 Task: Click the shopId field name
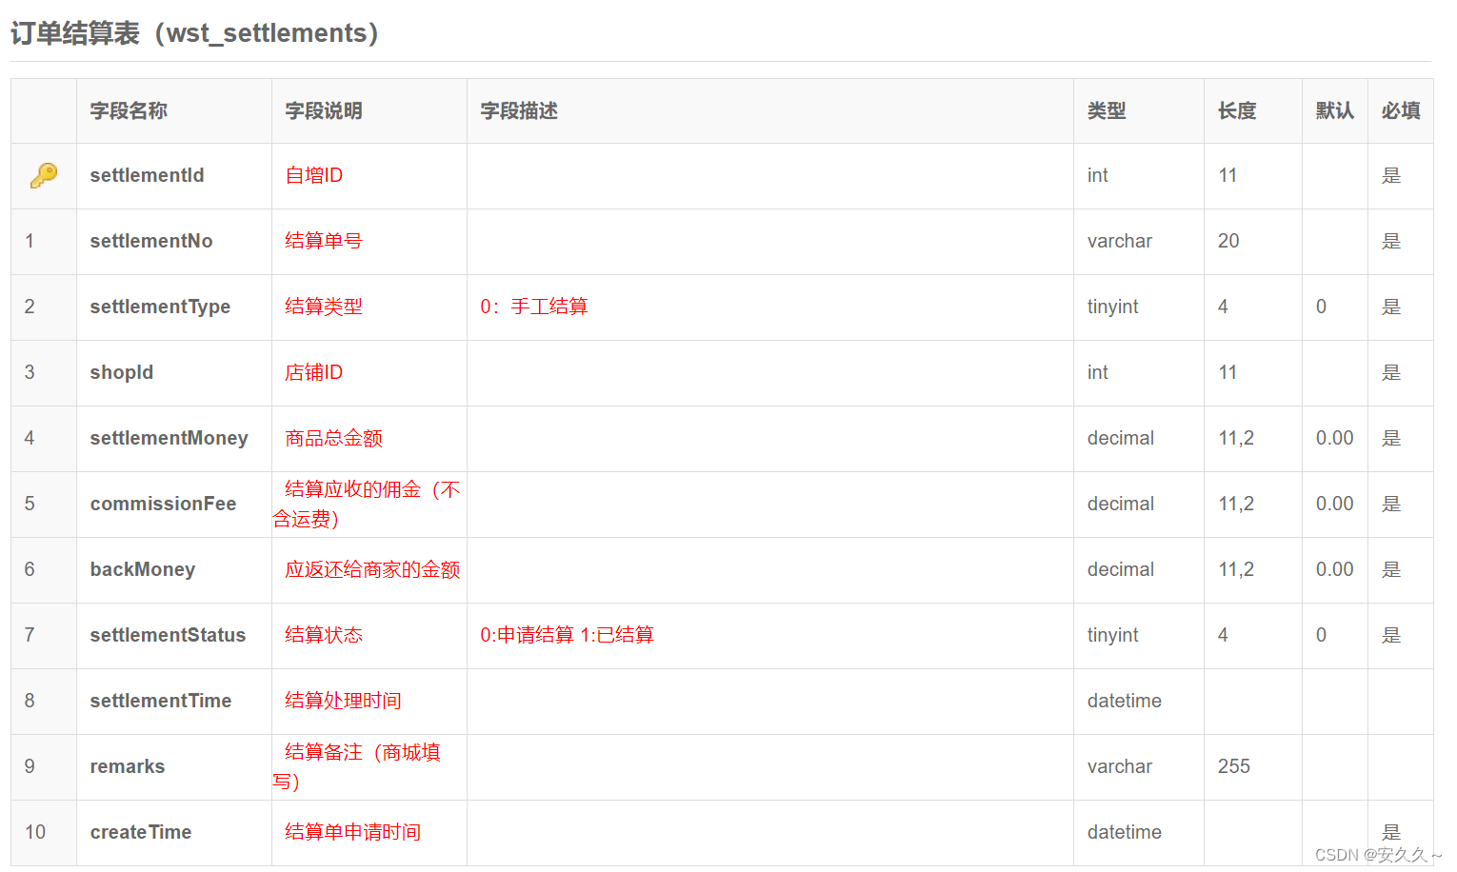(x=121, y=372)
